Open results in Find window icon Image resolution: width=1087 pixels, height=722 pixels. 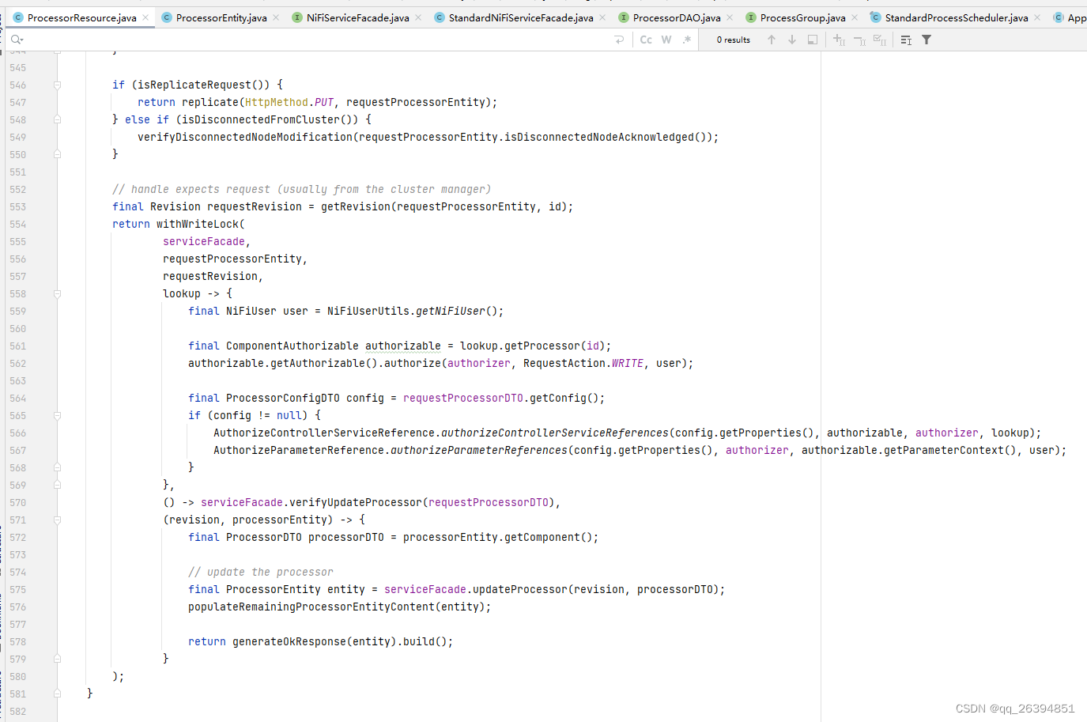[x=813, y=40]
